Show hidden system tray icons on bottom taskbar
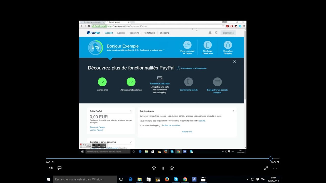Screen dimensions: 326x183 pos(248,179)
